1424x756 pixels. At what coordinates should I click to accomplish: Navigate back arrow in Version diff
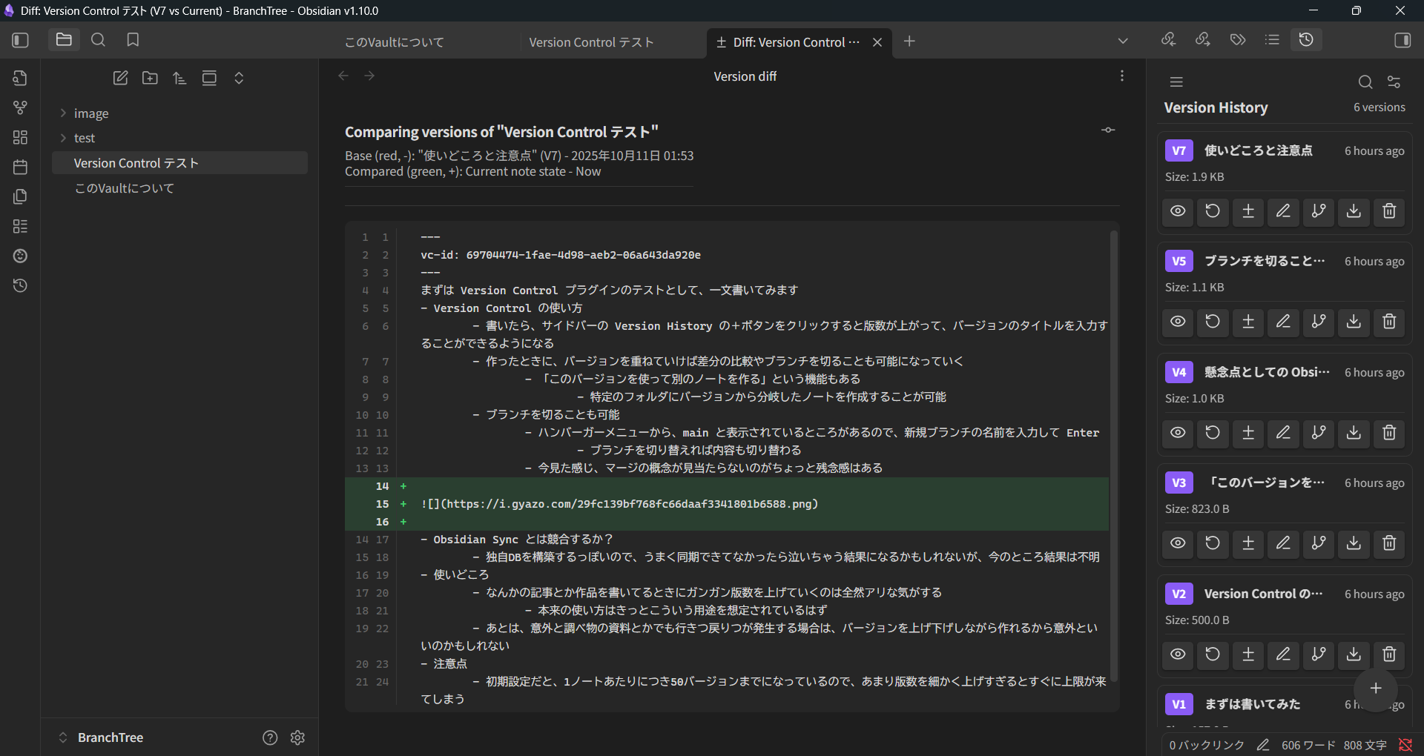coord(343,76)
